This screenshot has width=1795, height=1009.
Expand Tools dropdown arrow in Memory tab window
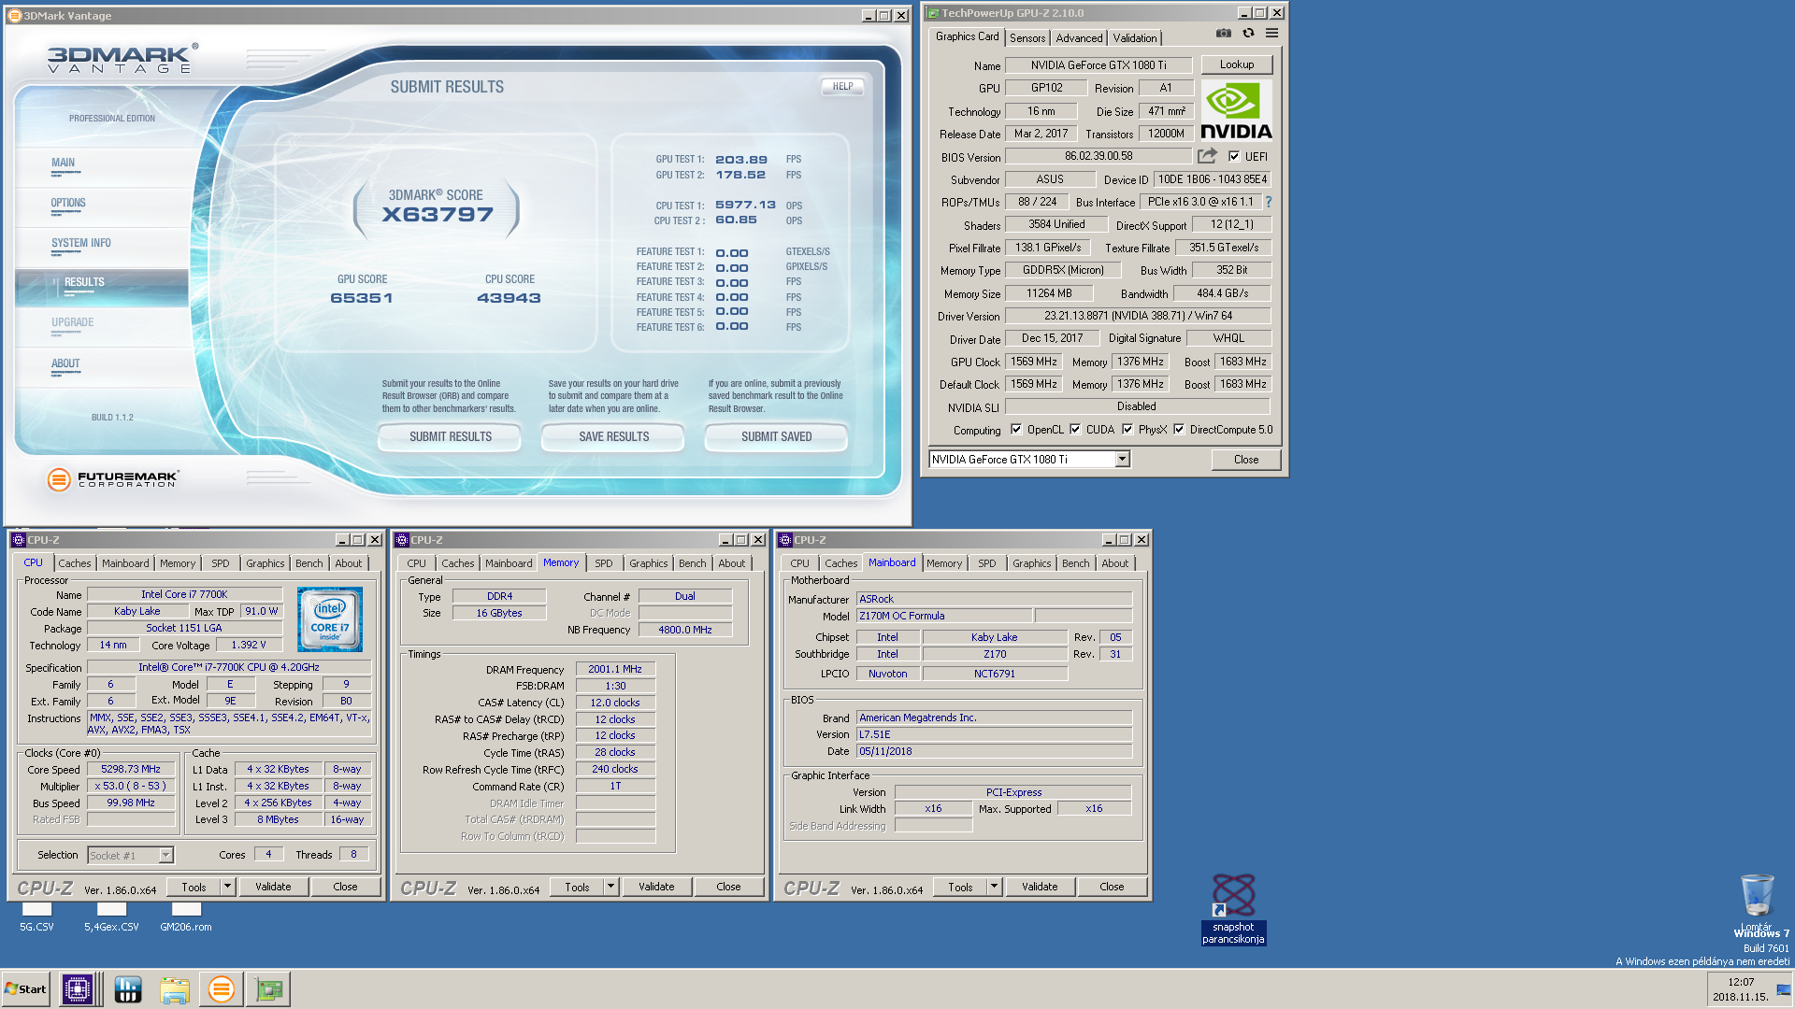click(610, 887)
